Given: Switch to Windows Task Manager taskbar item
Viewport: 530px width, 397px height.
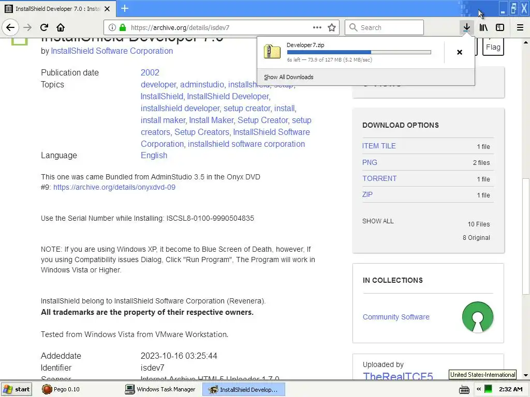Looking at the screenshot, I should click(x=160, y=389).
